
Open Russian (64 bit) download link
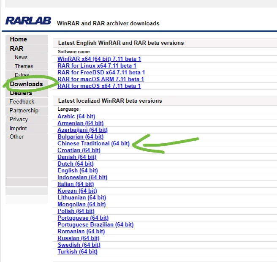79,238
